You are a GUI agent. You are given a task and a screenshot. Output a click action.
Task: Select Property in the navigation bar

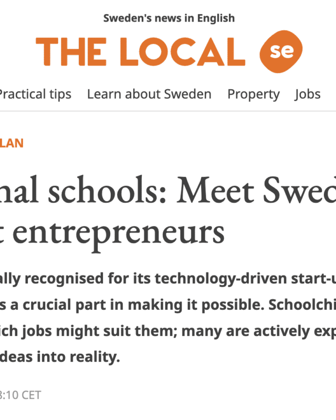pyautogui.click(x=253, y=94)
